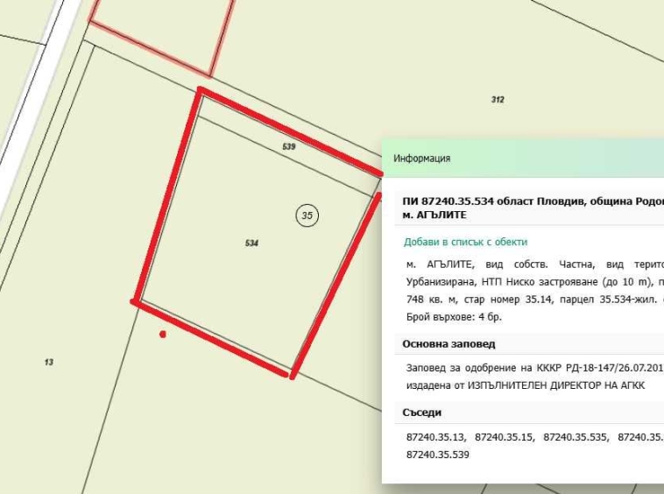Click the 'м. АГЪЛИТЕ' locality subtitle

[x=435, y=215]
